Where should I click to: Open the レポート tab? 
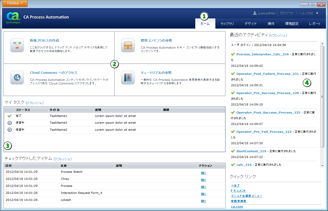pyautogui.click(x=315, y=24)
